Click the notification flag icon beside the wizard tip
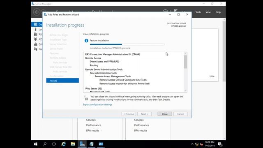 pyautogui.click(x=86, y=98)
